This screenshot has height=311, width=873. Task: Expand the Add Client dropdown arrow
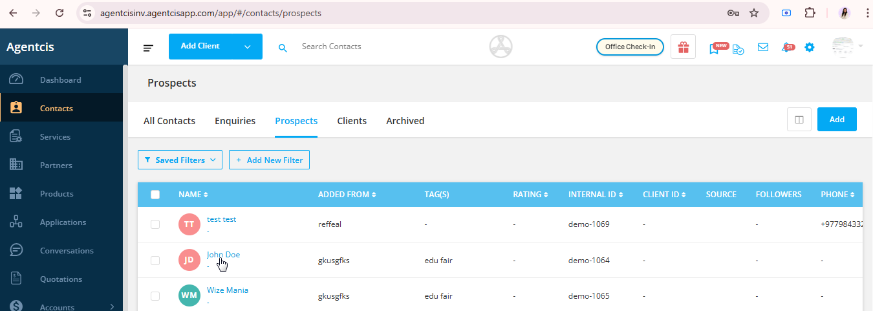pyautogui.click(x=247, y=47)
